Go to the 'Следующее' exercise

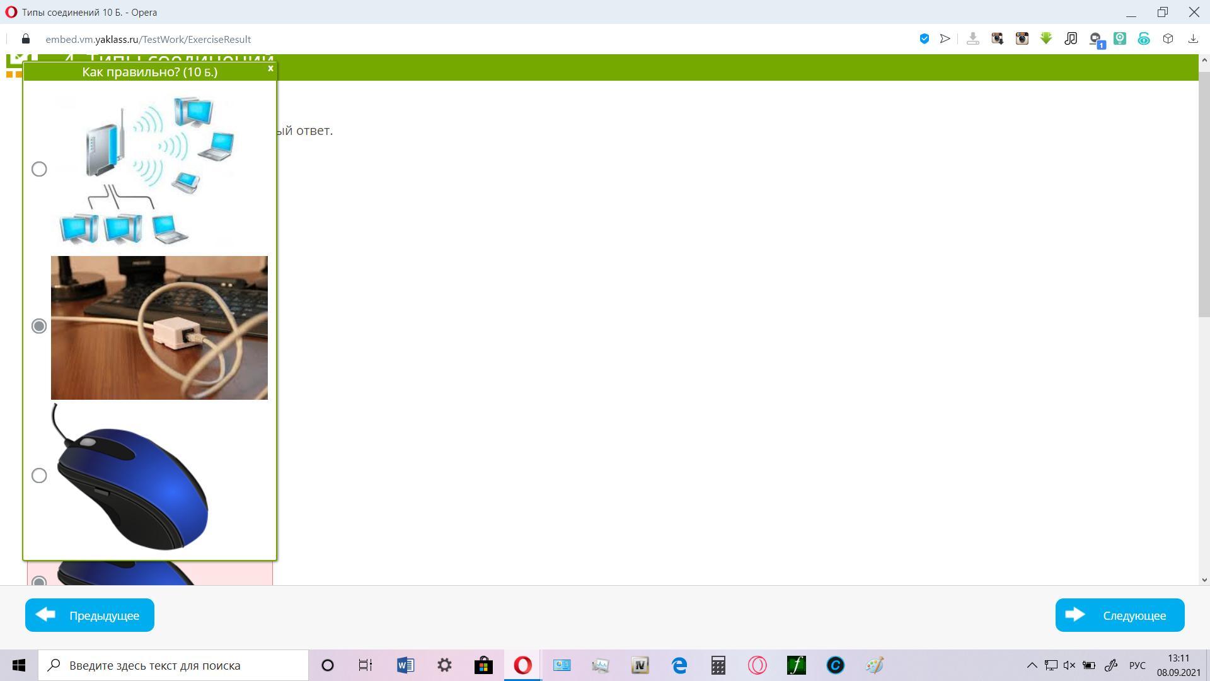click(x=1120, y=615)
